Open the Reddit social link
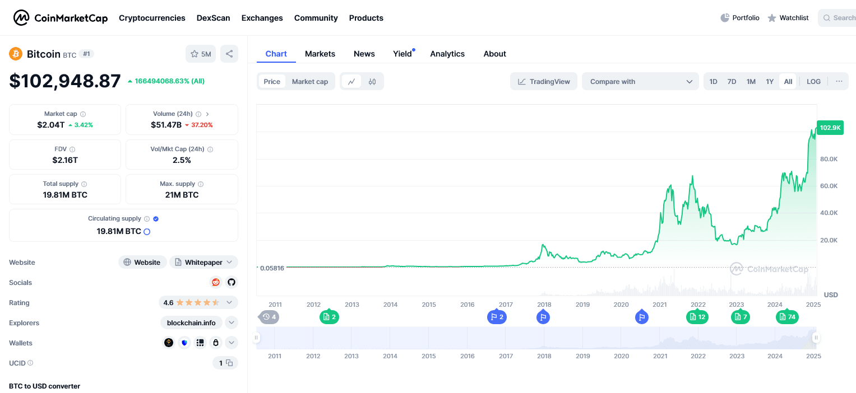The width and height of the screenshot is (856, 393). (x=216, y=282)
